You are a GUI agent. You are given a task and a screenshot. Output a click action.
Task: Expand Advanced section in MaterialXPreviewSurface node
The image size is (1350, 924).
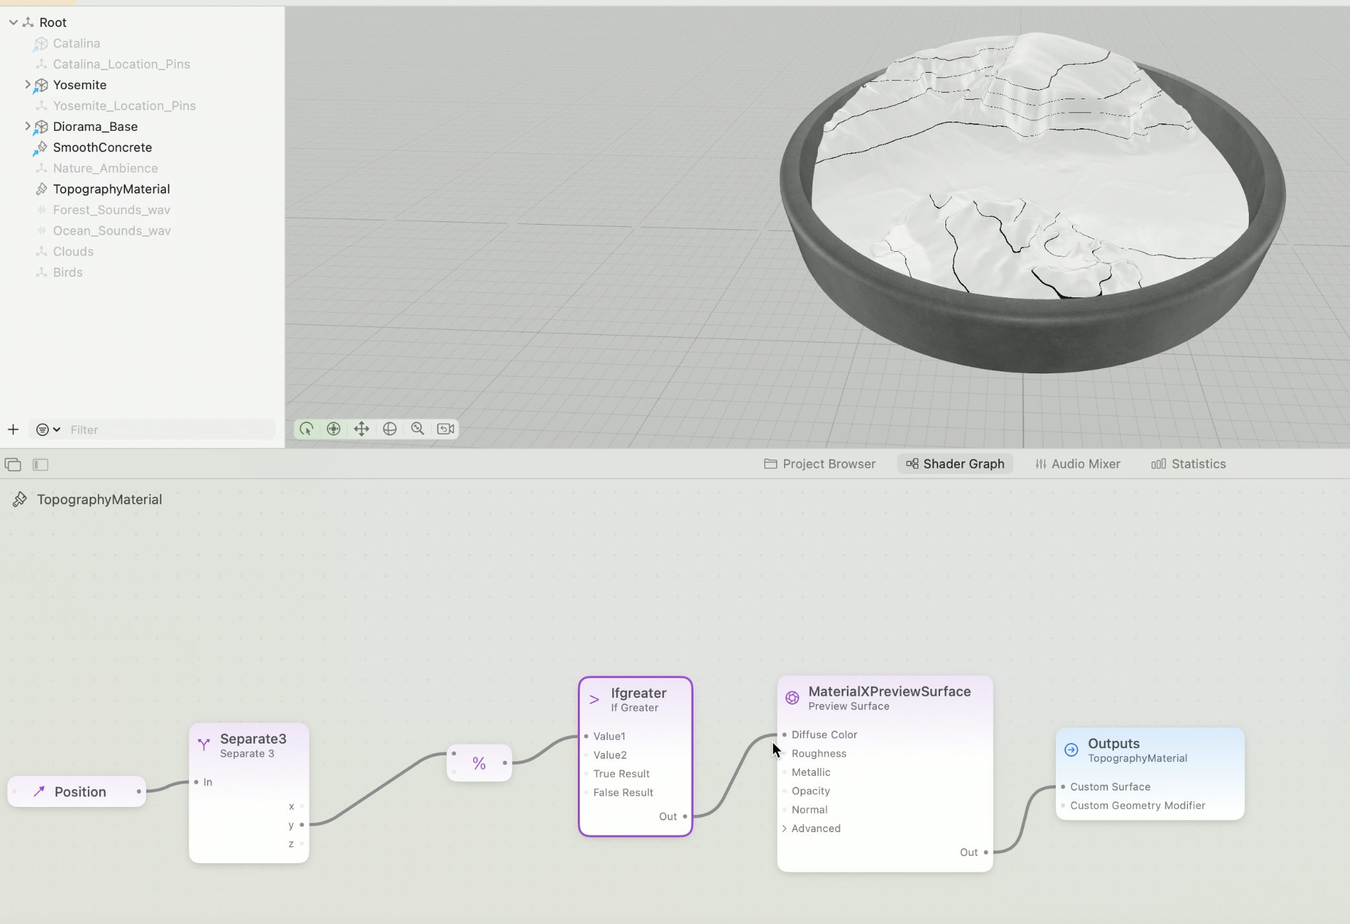[785, 828]
